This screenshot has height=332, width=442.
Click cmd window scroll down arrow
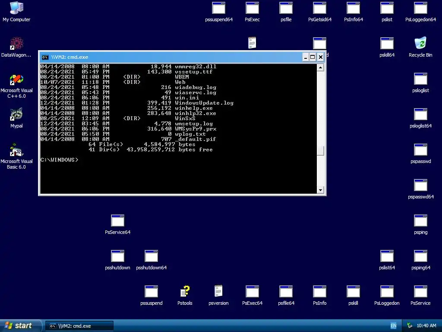coord(320,190)
